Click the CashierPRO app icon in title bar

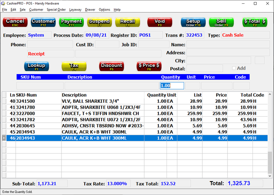(x=3, y=3)
